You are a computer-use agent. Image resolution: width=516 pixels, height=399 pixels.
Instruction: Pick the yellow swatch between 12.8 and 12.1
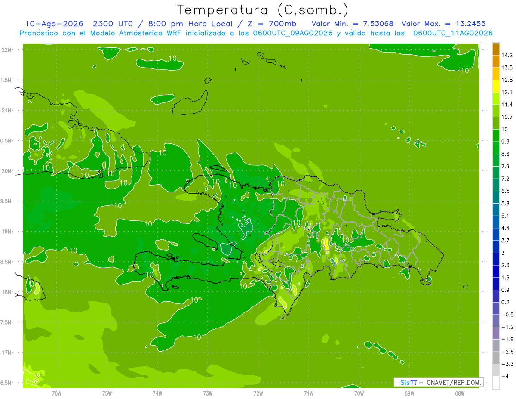496,86
